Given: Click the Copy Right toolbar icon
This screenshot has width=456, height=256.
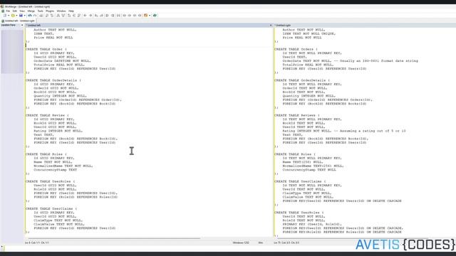Looking at the screenshot, I should pos(85,16).
